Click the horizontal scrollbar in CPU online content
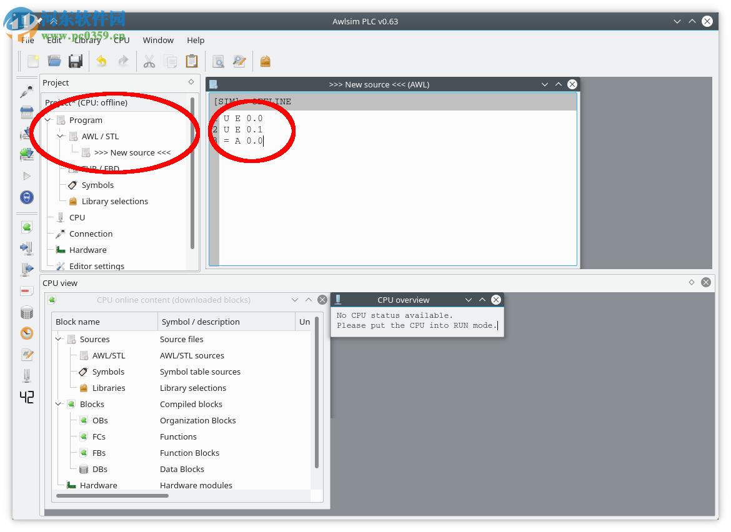Viewport: 731px width, 532px height. [112, 496]
